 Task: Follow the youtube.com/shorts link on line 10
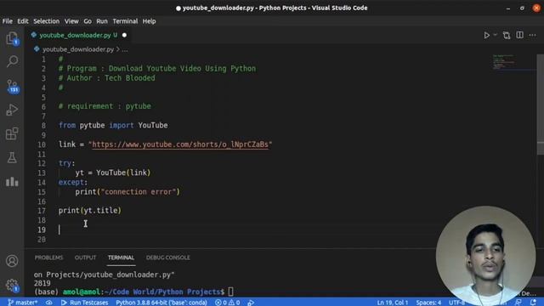click(180, 144)
